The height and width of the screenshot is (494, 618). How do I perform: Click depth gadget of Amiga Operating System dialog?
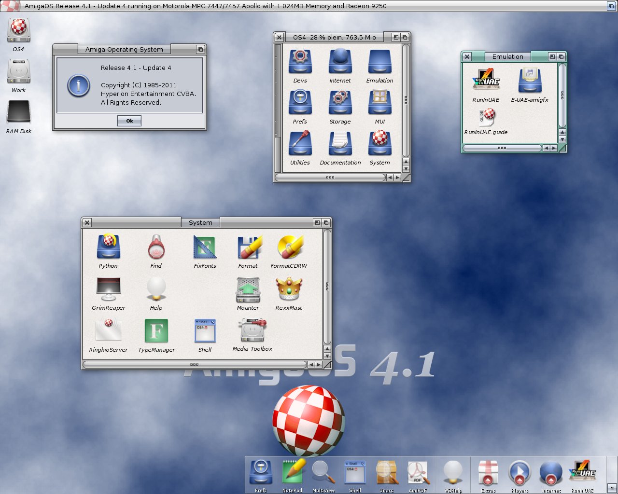[200, 49]
